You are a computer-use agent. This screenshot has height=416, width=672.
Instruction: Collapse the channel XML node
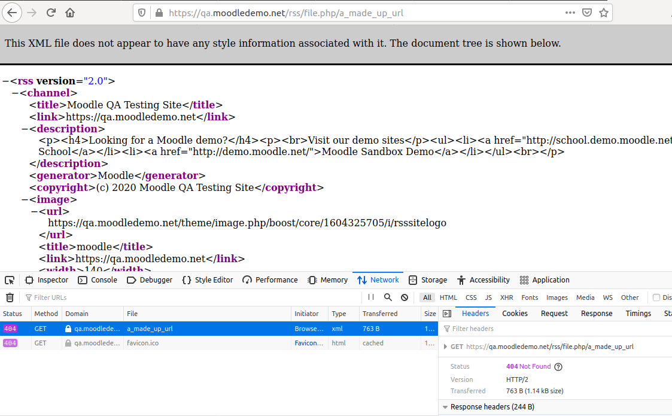click(16, 93)
